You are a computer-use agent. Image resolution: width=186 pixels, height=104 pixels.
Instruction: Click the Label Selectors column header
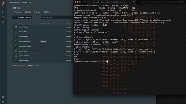pos(44,23)
